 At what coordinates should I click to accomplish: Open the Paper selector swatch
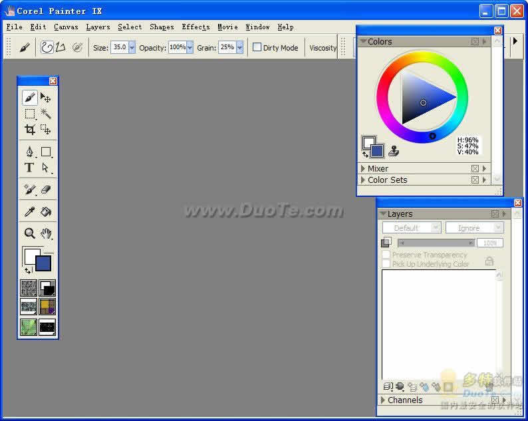(x=29, y=288)
